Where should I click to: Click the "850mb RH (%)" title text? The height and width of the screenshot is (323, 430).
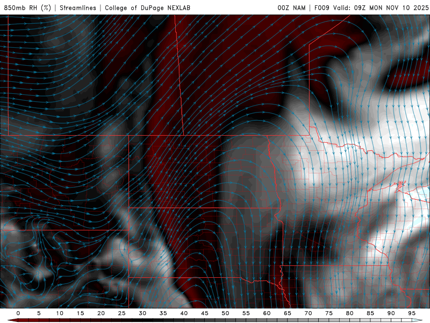27,8
